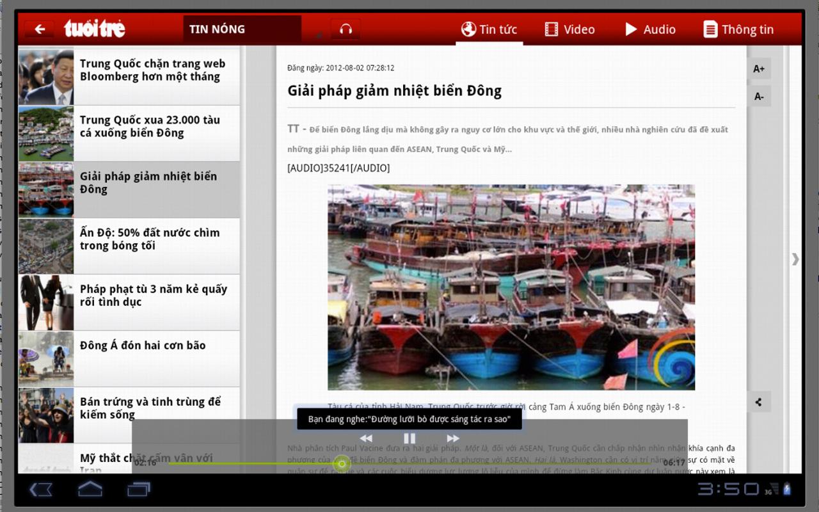Switch to the Video tab
The height and width of the screenshot is (512, 819).
pyautogui.click(x=569, y=29)
